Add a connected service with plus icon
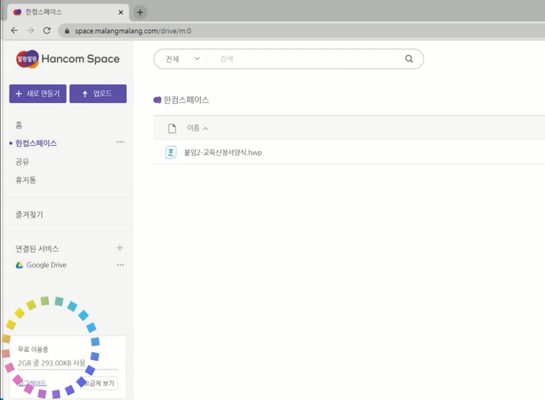The image size is (545, 400). (x=120, y=248)
